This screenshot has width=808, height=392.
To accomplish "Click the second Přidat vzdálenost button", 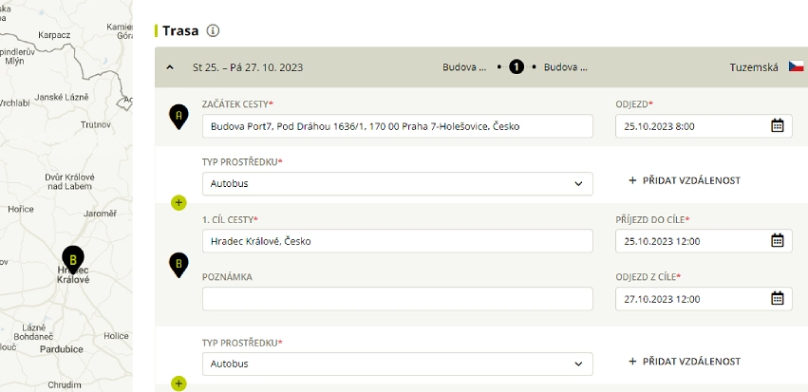I will tap(685, 361).
